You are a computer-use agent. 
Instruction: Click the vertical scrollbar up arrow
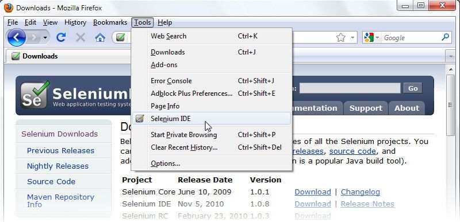450,69
